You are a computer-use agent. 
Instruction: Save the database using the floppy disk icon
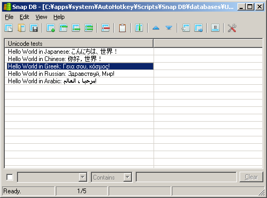coord(34,28)
